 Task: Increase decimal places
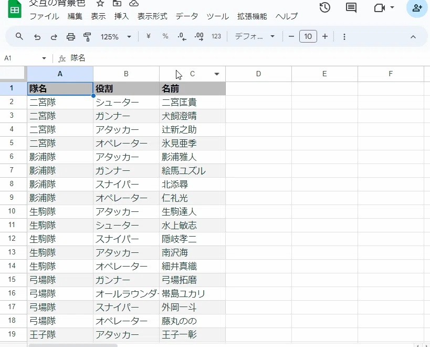(x=199, y=36)
